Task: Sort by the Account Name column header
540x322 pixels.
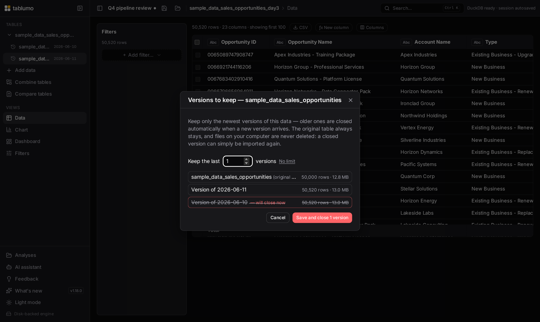Action: coord(432,42)
